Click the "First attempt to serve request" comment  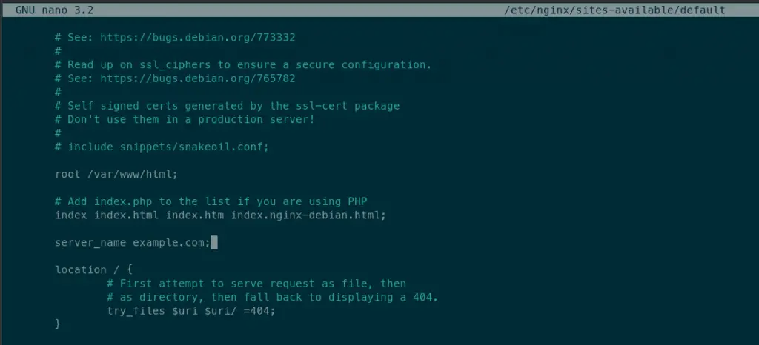click(256, 284)
